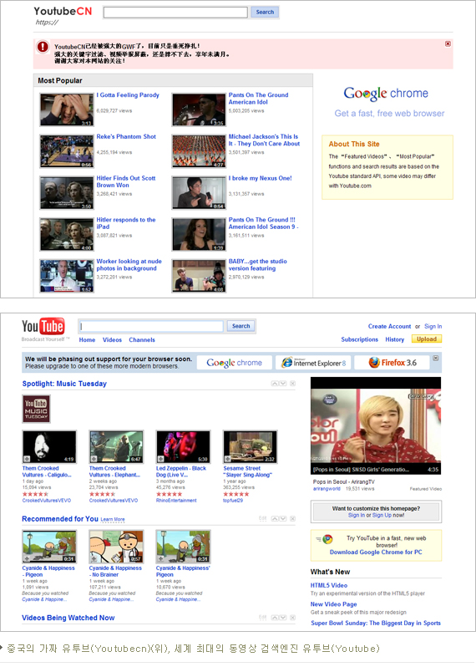This screenshot has height=672, width=476.
Task: Click Sign Up in customize homepage box
Action: [x=382, y=515]
